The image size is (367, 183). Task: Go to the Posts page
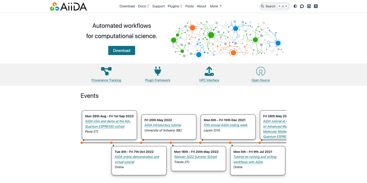(189, 6)
